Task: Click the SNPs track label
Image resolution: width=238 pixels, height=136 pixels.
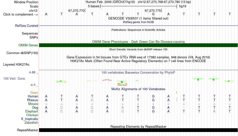Action: [x=34, y=37]
